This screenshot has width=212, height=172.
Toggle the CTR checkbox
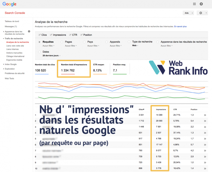(x=70, y=35)
